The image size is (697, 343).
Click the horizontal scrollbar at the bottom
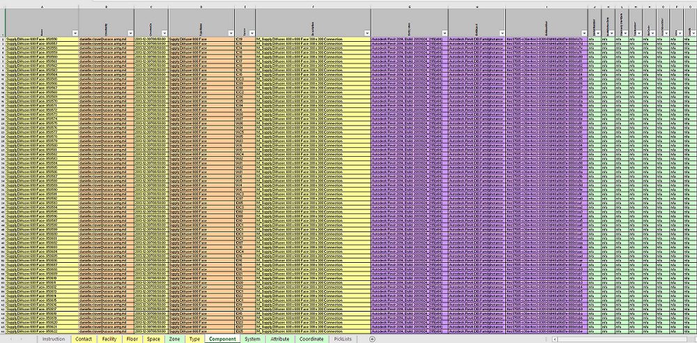coord(613,339)
